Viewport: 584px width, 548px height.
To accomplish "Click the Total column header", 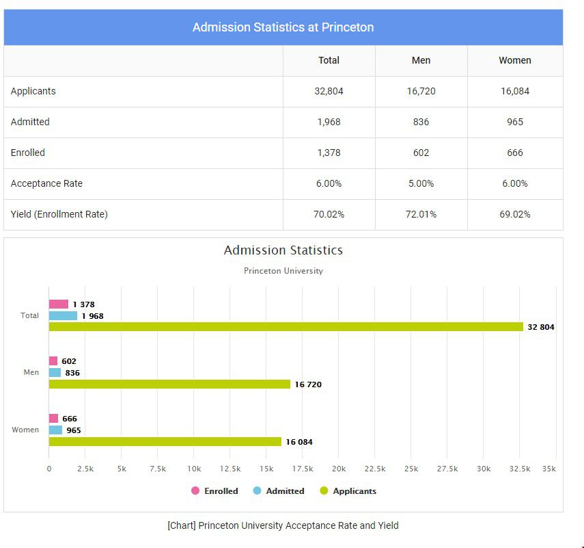I will (x=329, y=60).
